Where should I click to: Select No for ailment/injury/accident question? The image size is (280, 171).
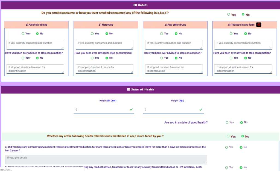coord(241,147)
